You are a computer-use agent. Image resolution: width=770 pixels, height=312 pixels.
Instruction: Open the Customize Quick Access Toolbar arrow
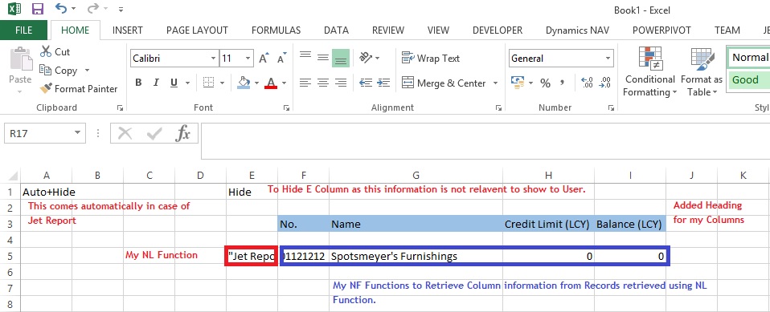[121, 10]
